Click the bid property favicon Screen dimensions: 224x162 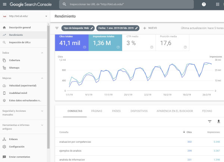coord(4,16)
